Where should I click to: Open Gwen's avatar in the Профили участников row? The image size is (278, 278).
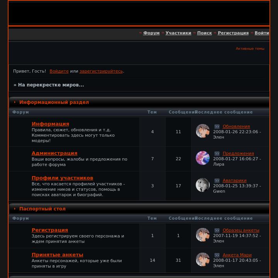pyautogui.click(x=202, y=185)
